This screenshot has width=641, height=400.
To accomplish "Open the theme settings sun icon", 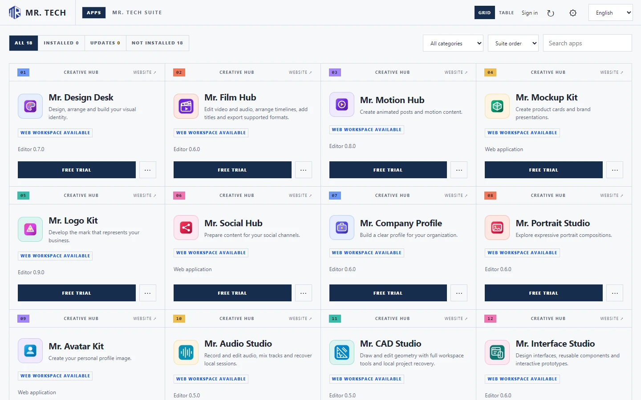I will point(573,13).
